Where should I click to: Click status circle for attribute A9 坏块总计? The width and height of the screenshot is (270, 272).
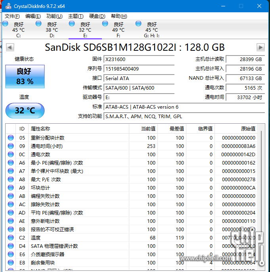click(x=11, y=188)
